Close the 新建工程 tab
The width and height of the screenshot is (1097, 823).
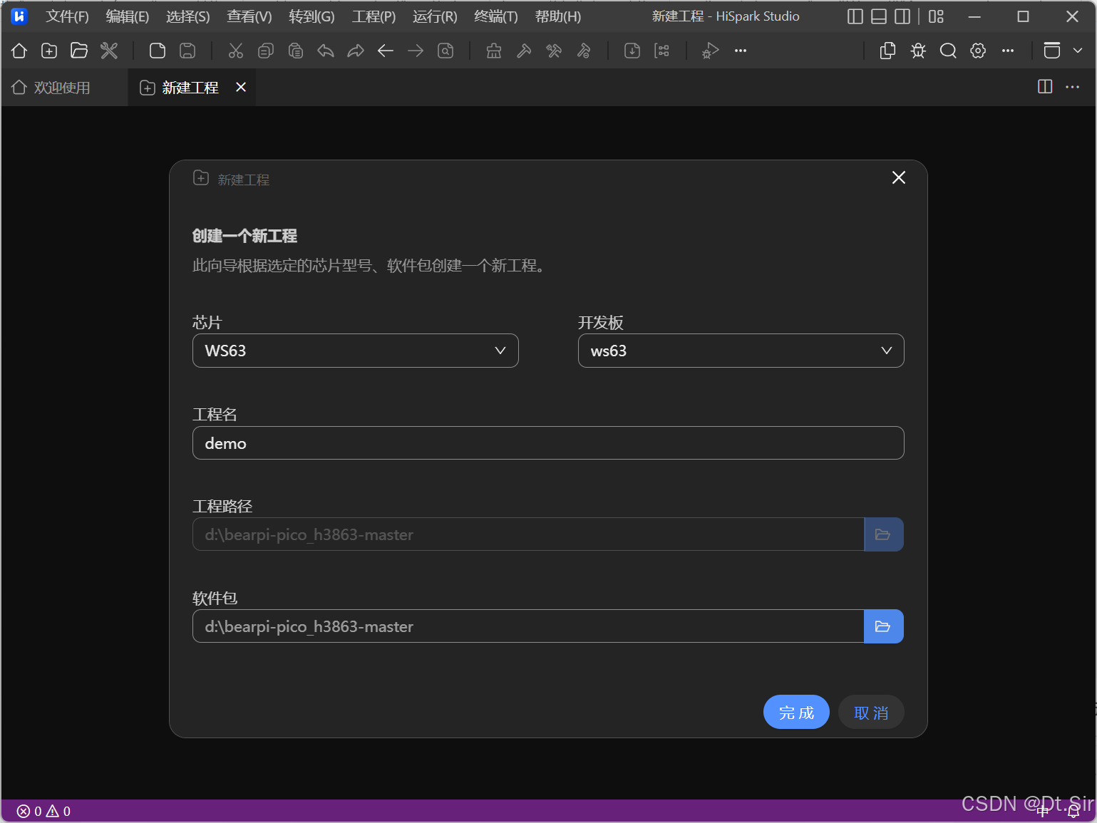click(x=241, y=87)
